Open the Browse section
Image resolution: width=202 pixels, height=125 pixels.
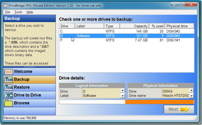point(30,103)
